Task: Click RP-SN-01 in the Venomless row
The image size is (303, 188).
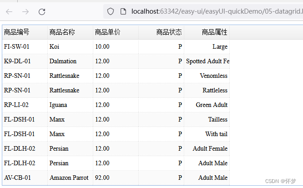Action: point(25,76)
